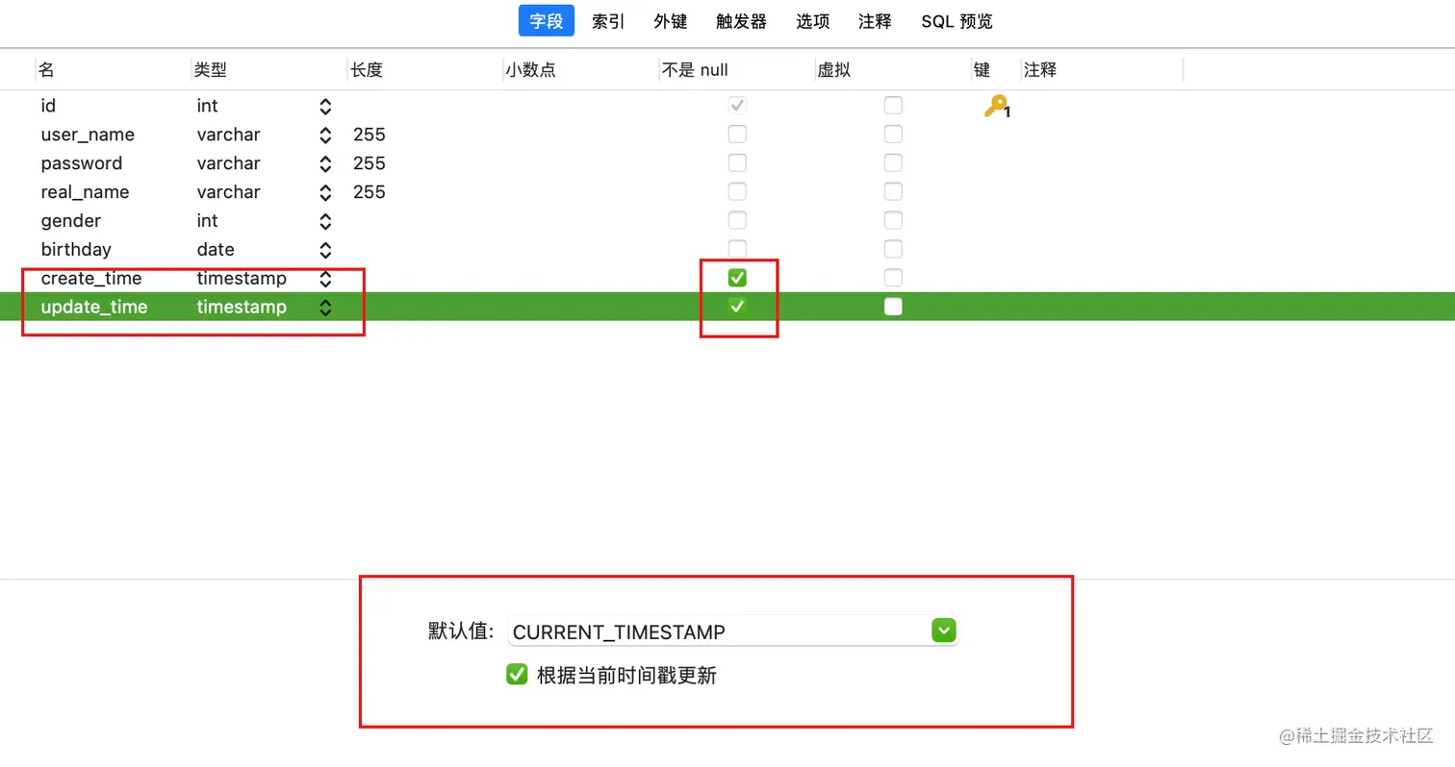Toggle virtual checkbox for real_name
1455x767 pixels.
[893, 191]
